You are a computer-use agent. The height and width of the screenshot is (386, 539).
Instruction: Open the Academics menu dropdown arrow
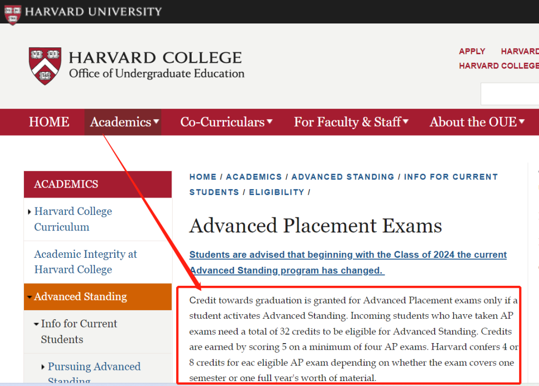(156, 122)
